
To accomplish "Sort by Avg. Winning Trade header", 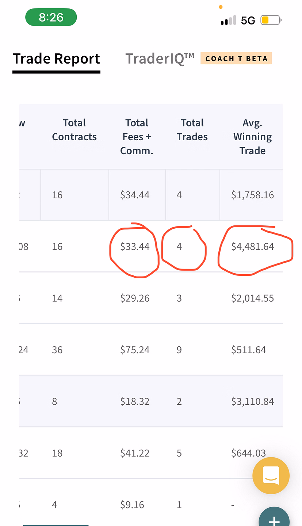I will click(x=253, y=137).
